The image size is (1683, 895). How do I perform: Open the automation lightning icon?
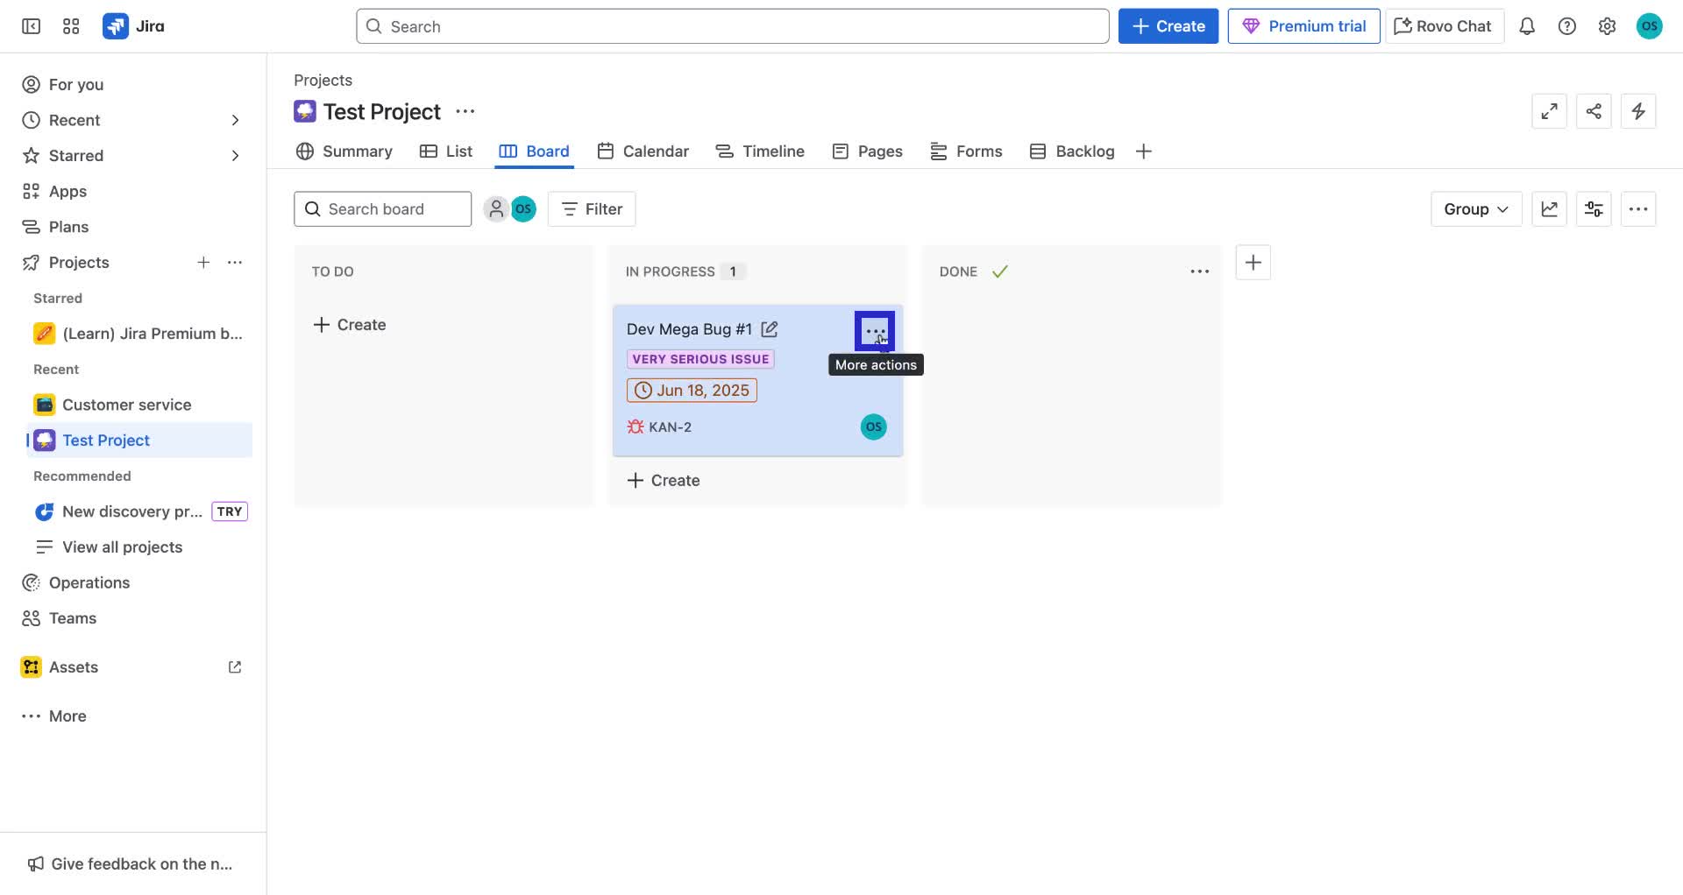coord(1638,111)
